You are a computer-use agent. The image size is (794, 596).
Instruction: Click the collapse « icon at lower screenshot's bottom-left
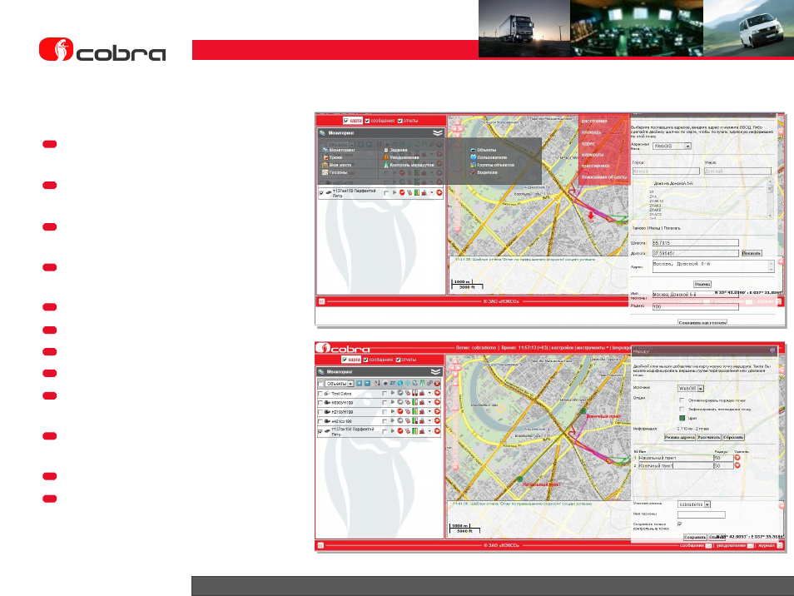(320, 545)
